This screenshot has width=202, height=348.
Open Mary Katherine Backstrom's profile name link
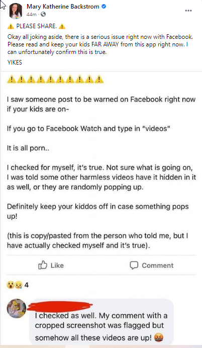pos(63,7)
